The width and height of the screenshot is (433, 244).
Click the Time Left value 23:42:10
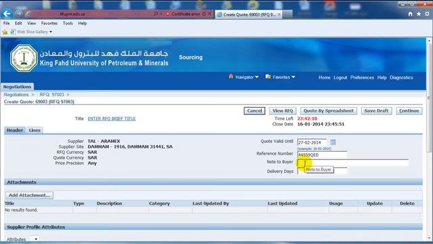(307, 119)
